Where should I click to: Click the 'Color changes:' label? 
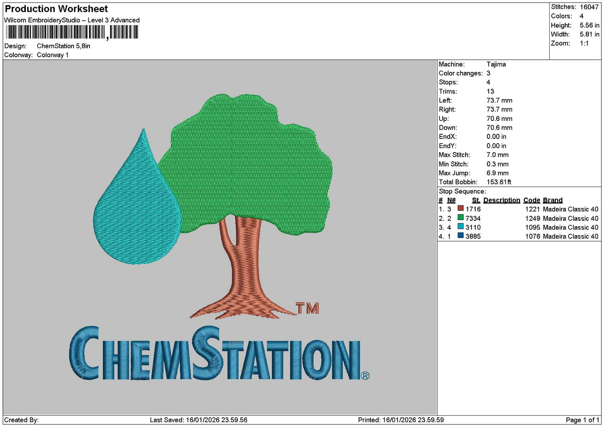(x=461, y=73)
